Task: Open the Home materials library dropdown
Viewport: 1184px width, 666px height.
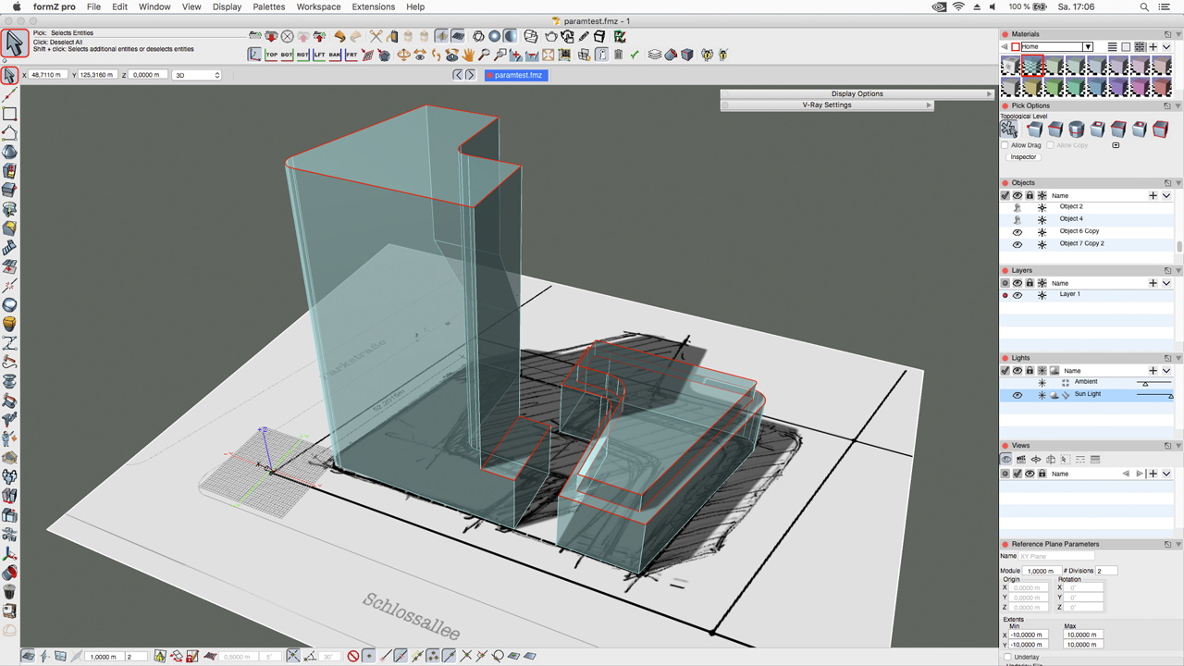Action: (x=1088, y=47)
